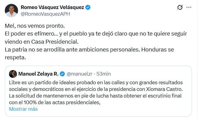Open Romeo Vásquez Velásquez's profile picture

tap(11, 10)
